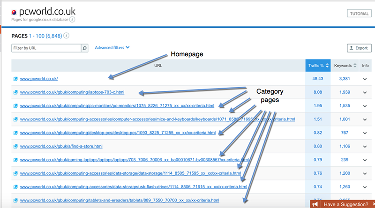Open the tablets-and-ereaders URL link
Image resolution: width=375 pixels, height=208 pixels.
[120, 201]
